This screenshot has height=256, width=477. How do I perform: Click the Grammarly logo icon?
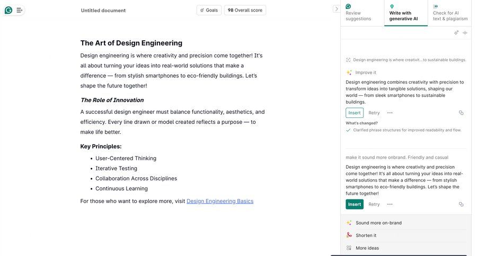[x=8, y=11]
